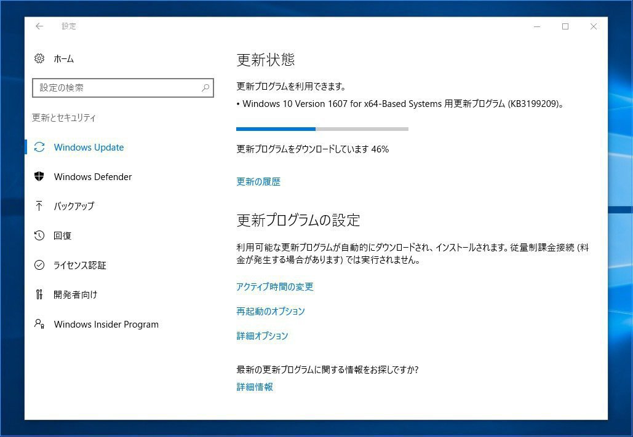Click the recovery clock icon
Image resolution: width=633 pixels, height=437 pixels.
pyautogui.click(x=39, y=235)
